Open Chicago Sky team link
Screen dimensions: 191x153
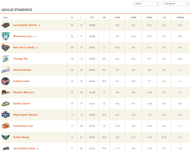pyautogui.click(x=21, y=59)
